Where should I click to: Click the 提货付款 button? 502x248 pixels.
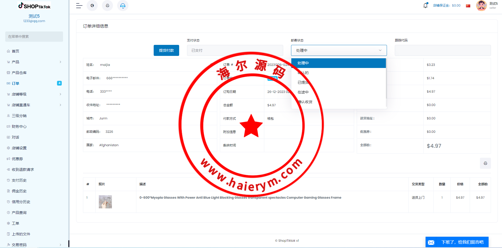tap(166, 50)
